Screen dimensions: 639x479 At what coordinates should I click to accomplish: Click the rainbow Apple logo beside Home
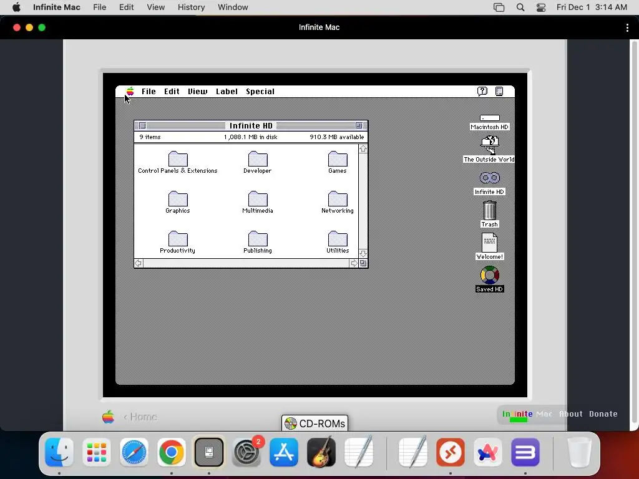[109, 417]
